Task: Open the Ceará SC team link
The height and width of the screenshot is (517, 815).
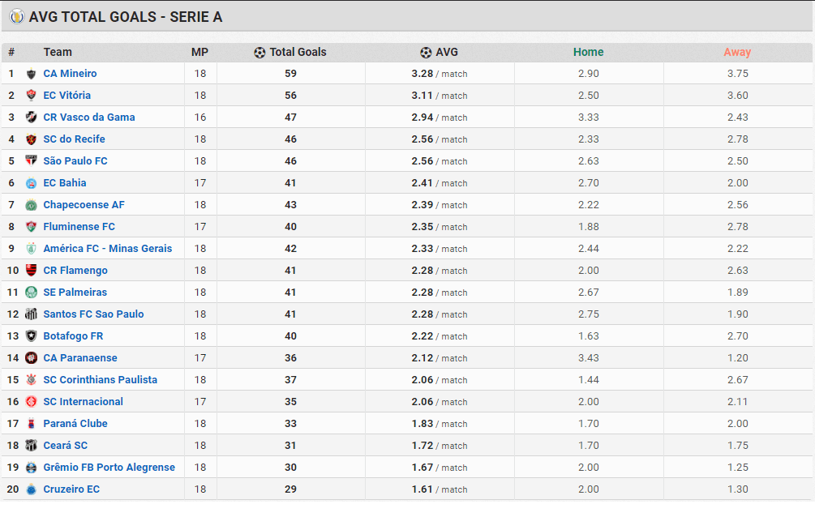Action: coord(66,445)
